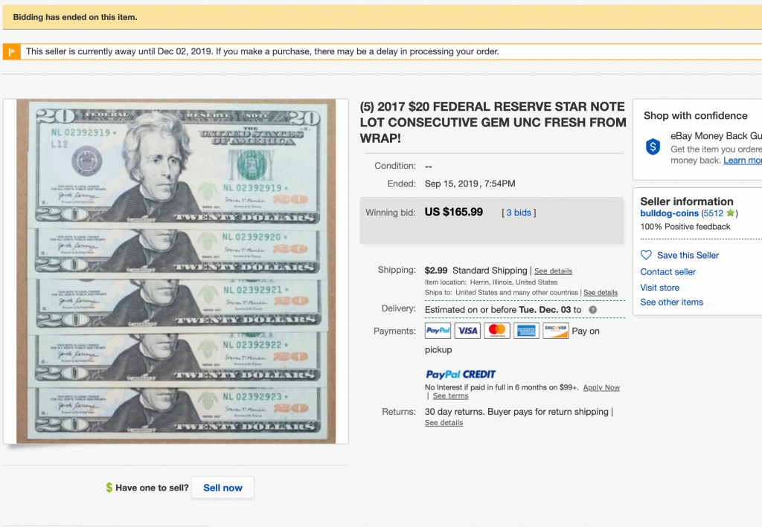The height and width of the screenshot is (527, 762).
Task: Click the heart icon beside Save this Seller
Action: [x=646, y=255]
